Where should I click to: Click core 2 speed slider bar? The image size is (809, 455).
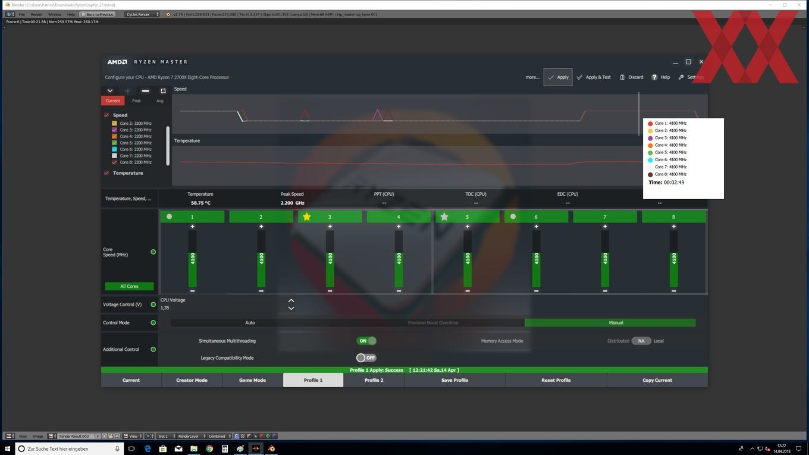[x=261, y=259]
